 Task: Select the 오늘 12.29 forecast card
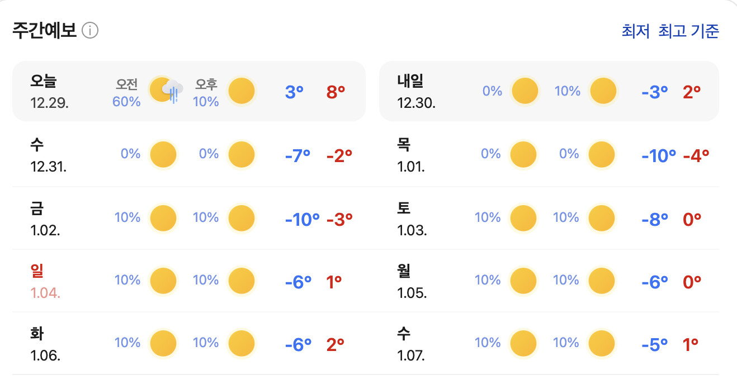188,91
